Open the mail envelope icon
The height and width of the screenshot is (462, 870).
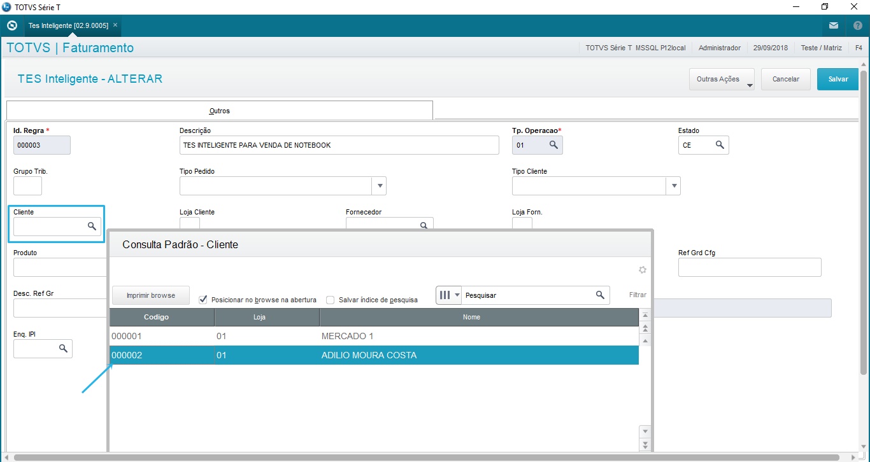click(x=834, y=26)
